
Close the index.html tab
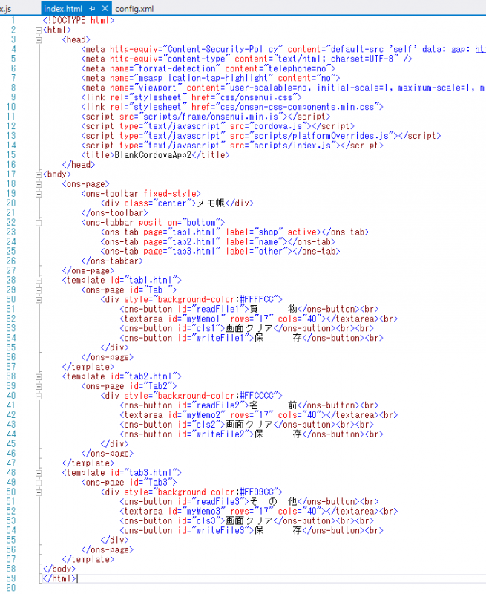click(105, 8)
